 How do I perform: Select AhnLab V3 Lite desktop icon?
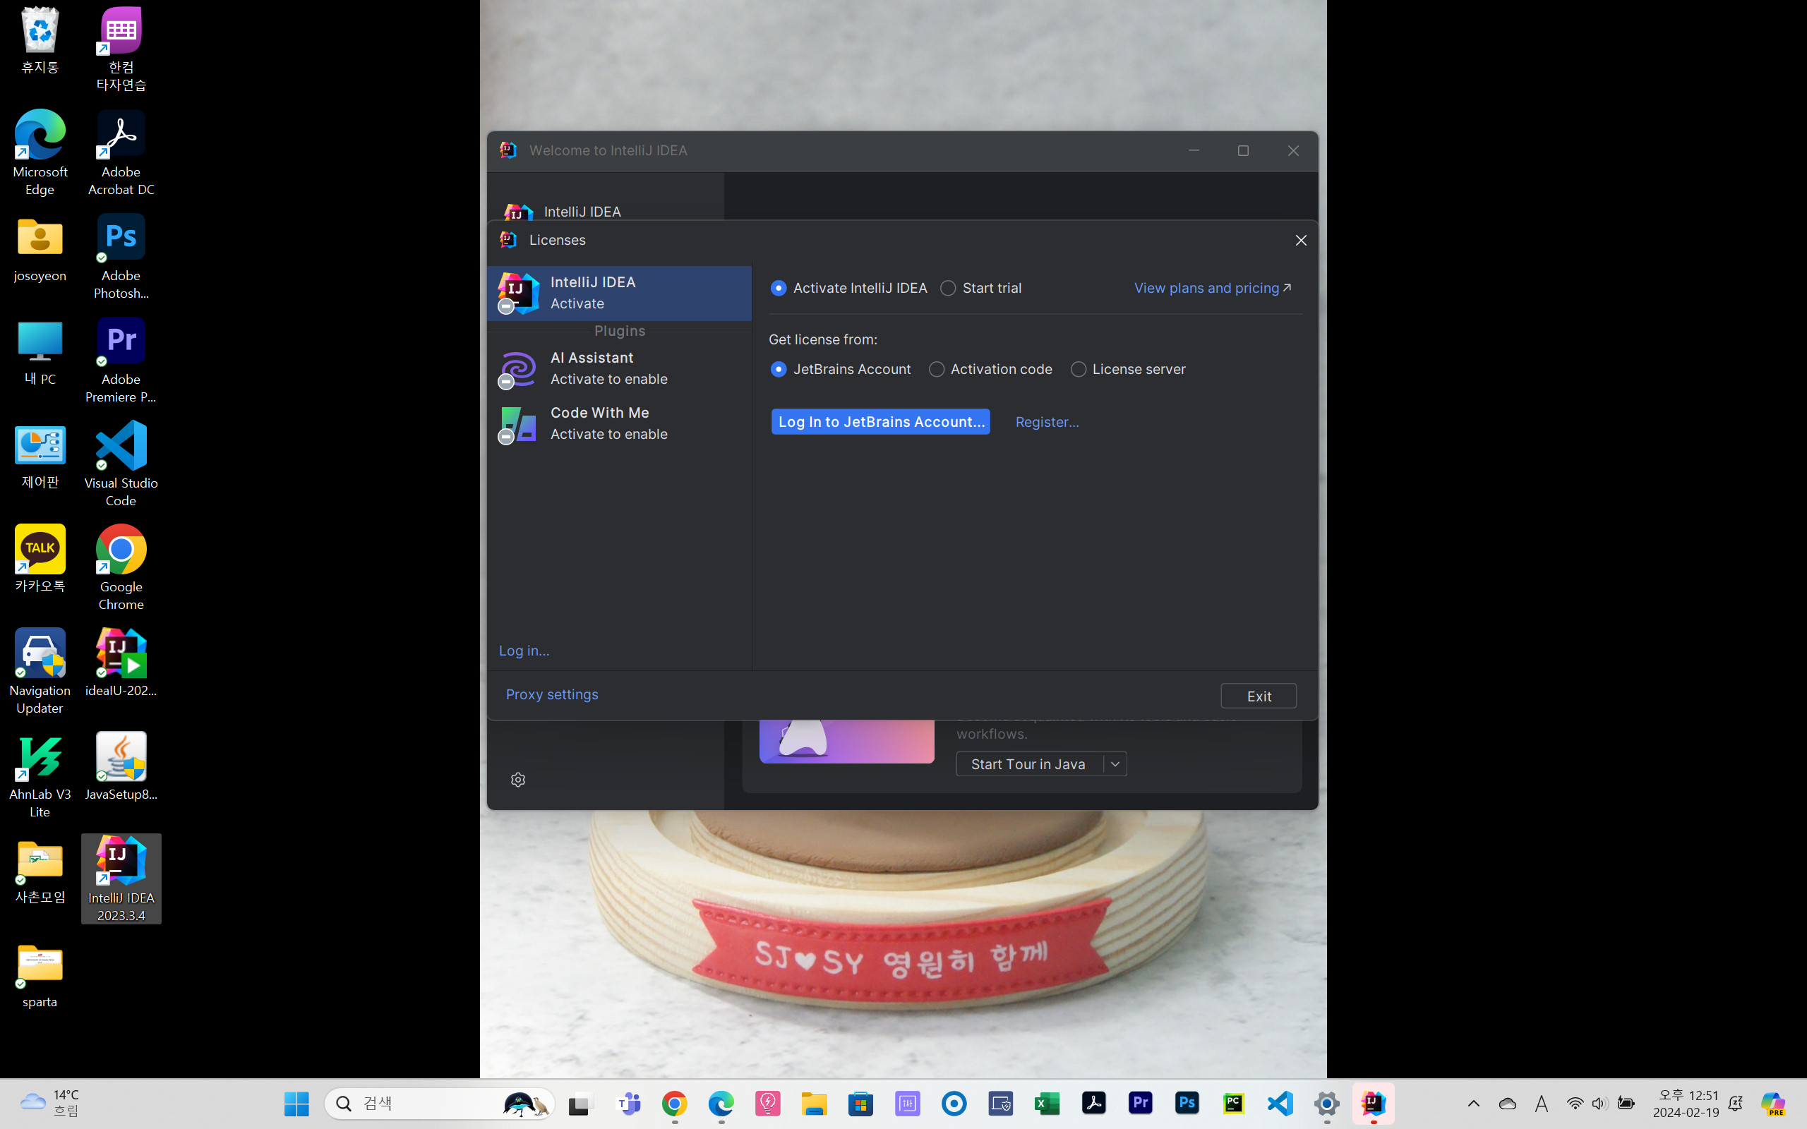(40, 775)
